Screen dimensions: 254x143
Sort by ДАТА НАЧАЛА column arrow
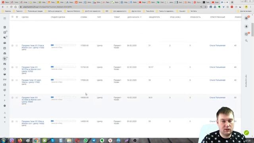coord(141,17)
